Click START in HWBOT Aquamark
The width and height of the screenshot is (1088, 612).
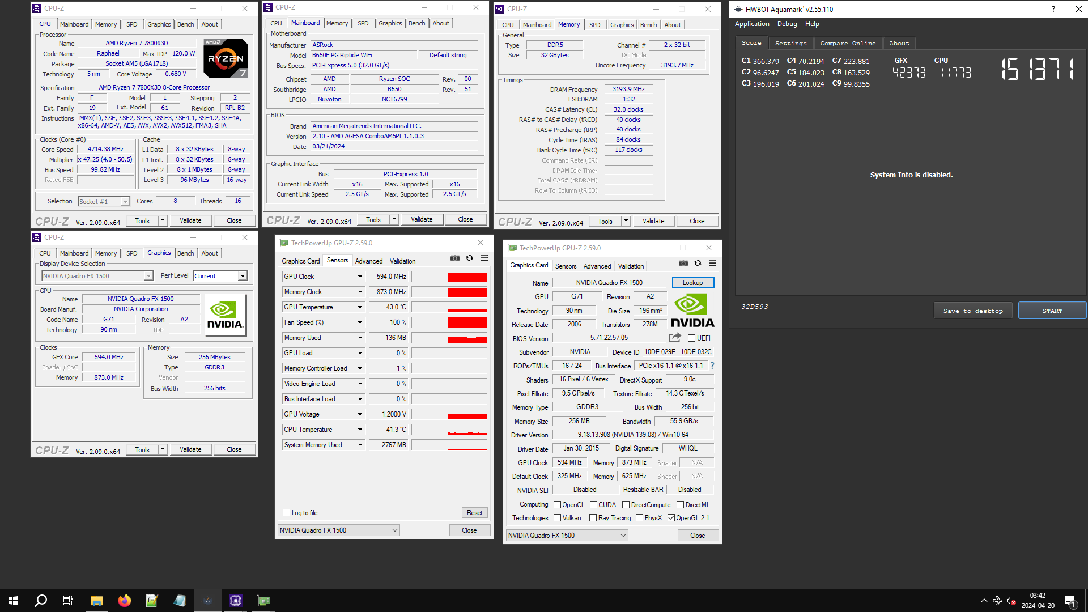(1052, 311)
